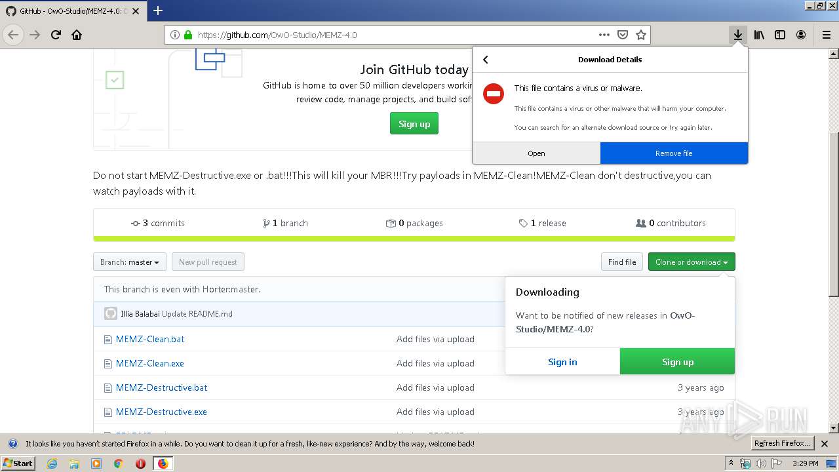Viewport: 839px width, 472px height.
Task: Bookmark this page with the star
Action: tap(641, 35)
